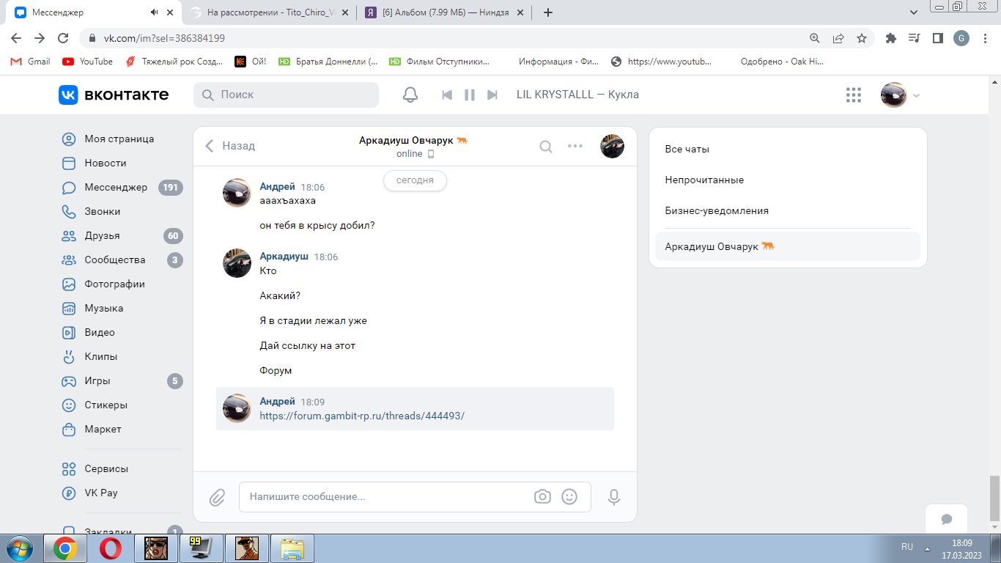Open the browser tab search chevron
This screenshot has width=1001, height=563.
[x=913, y=12]
